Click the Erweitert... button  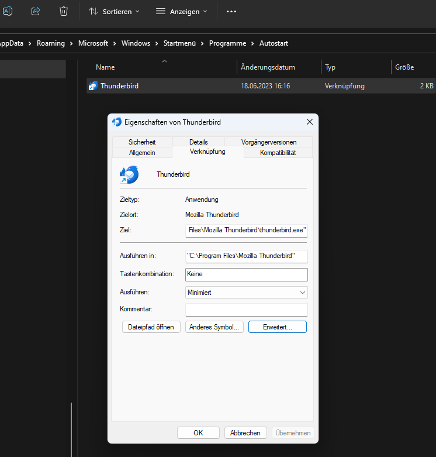pos(278,327)
